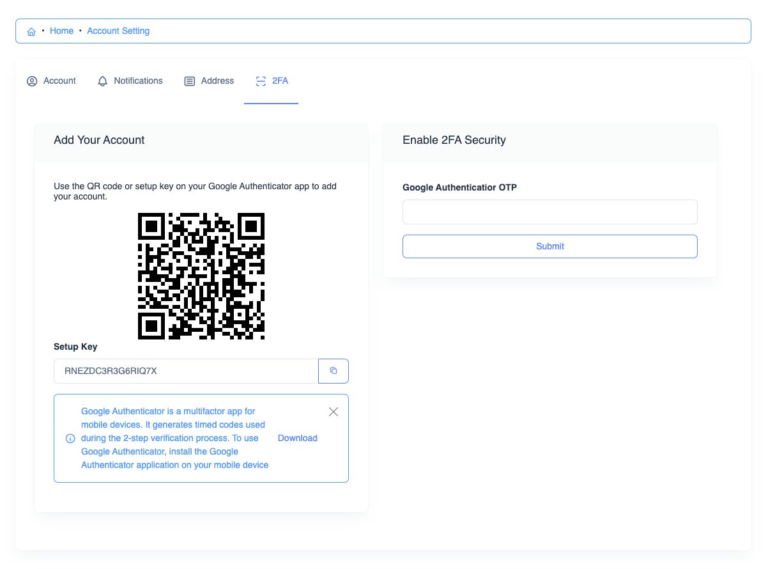Click the user profile icon beside Account
Screen dimensions: 768x569
tap(32, 81)
